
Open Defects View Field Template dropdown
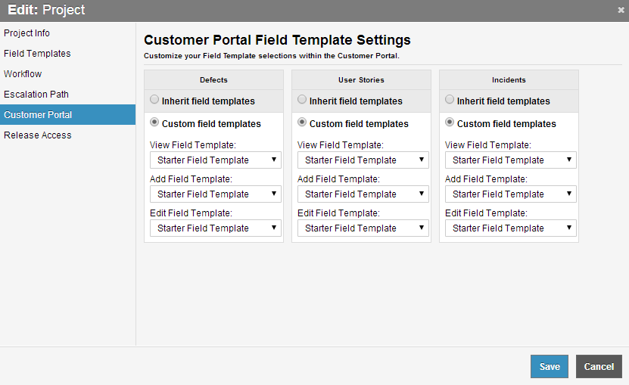[x=216, y=160]
